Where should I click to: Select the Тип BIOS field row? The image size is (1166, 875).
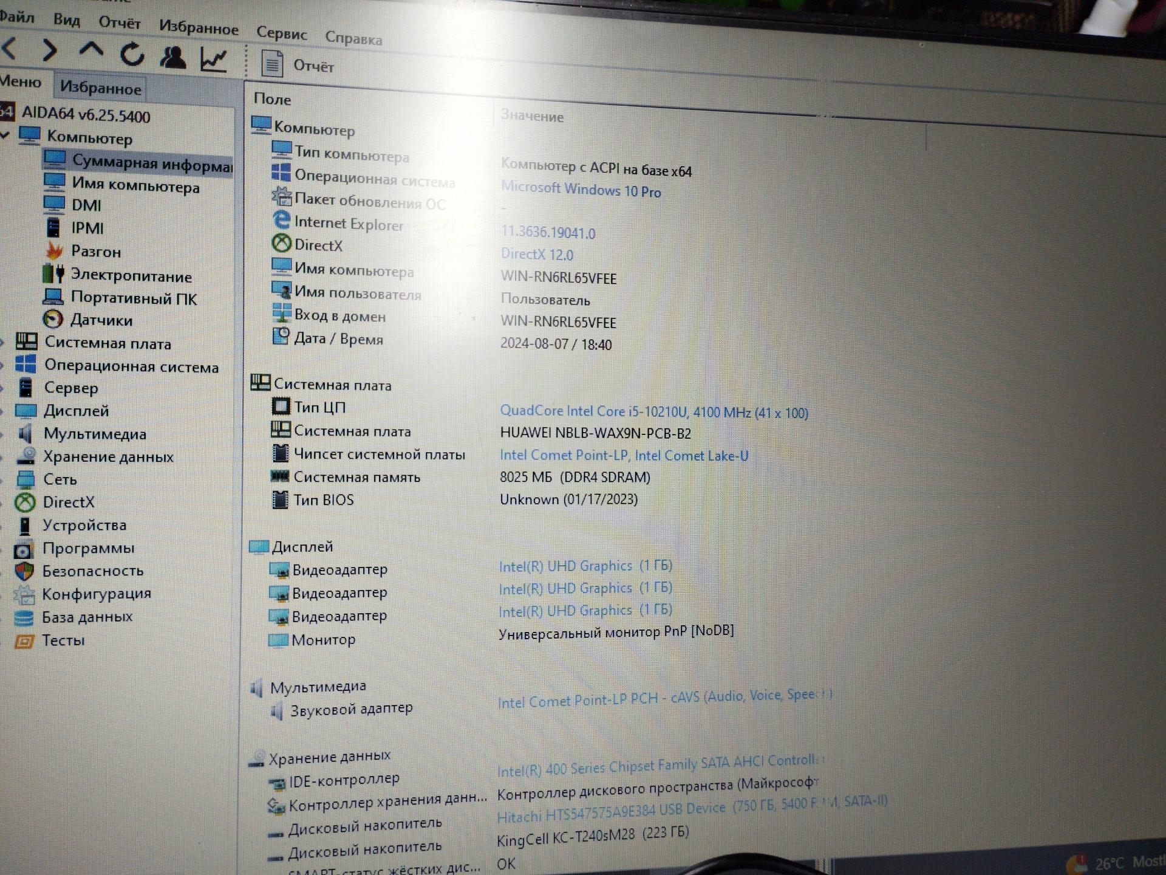point(312,499)
